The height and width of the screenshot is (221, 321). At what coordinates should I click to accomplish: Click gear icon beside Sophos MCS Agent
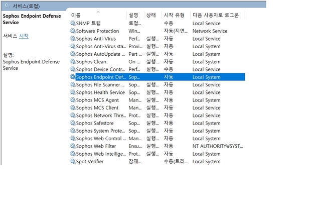[73, 100]
